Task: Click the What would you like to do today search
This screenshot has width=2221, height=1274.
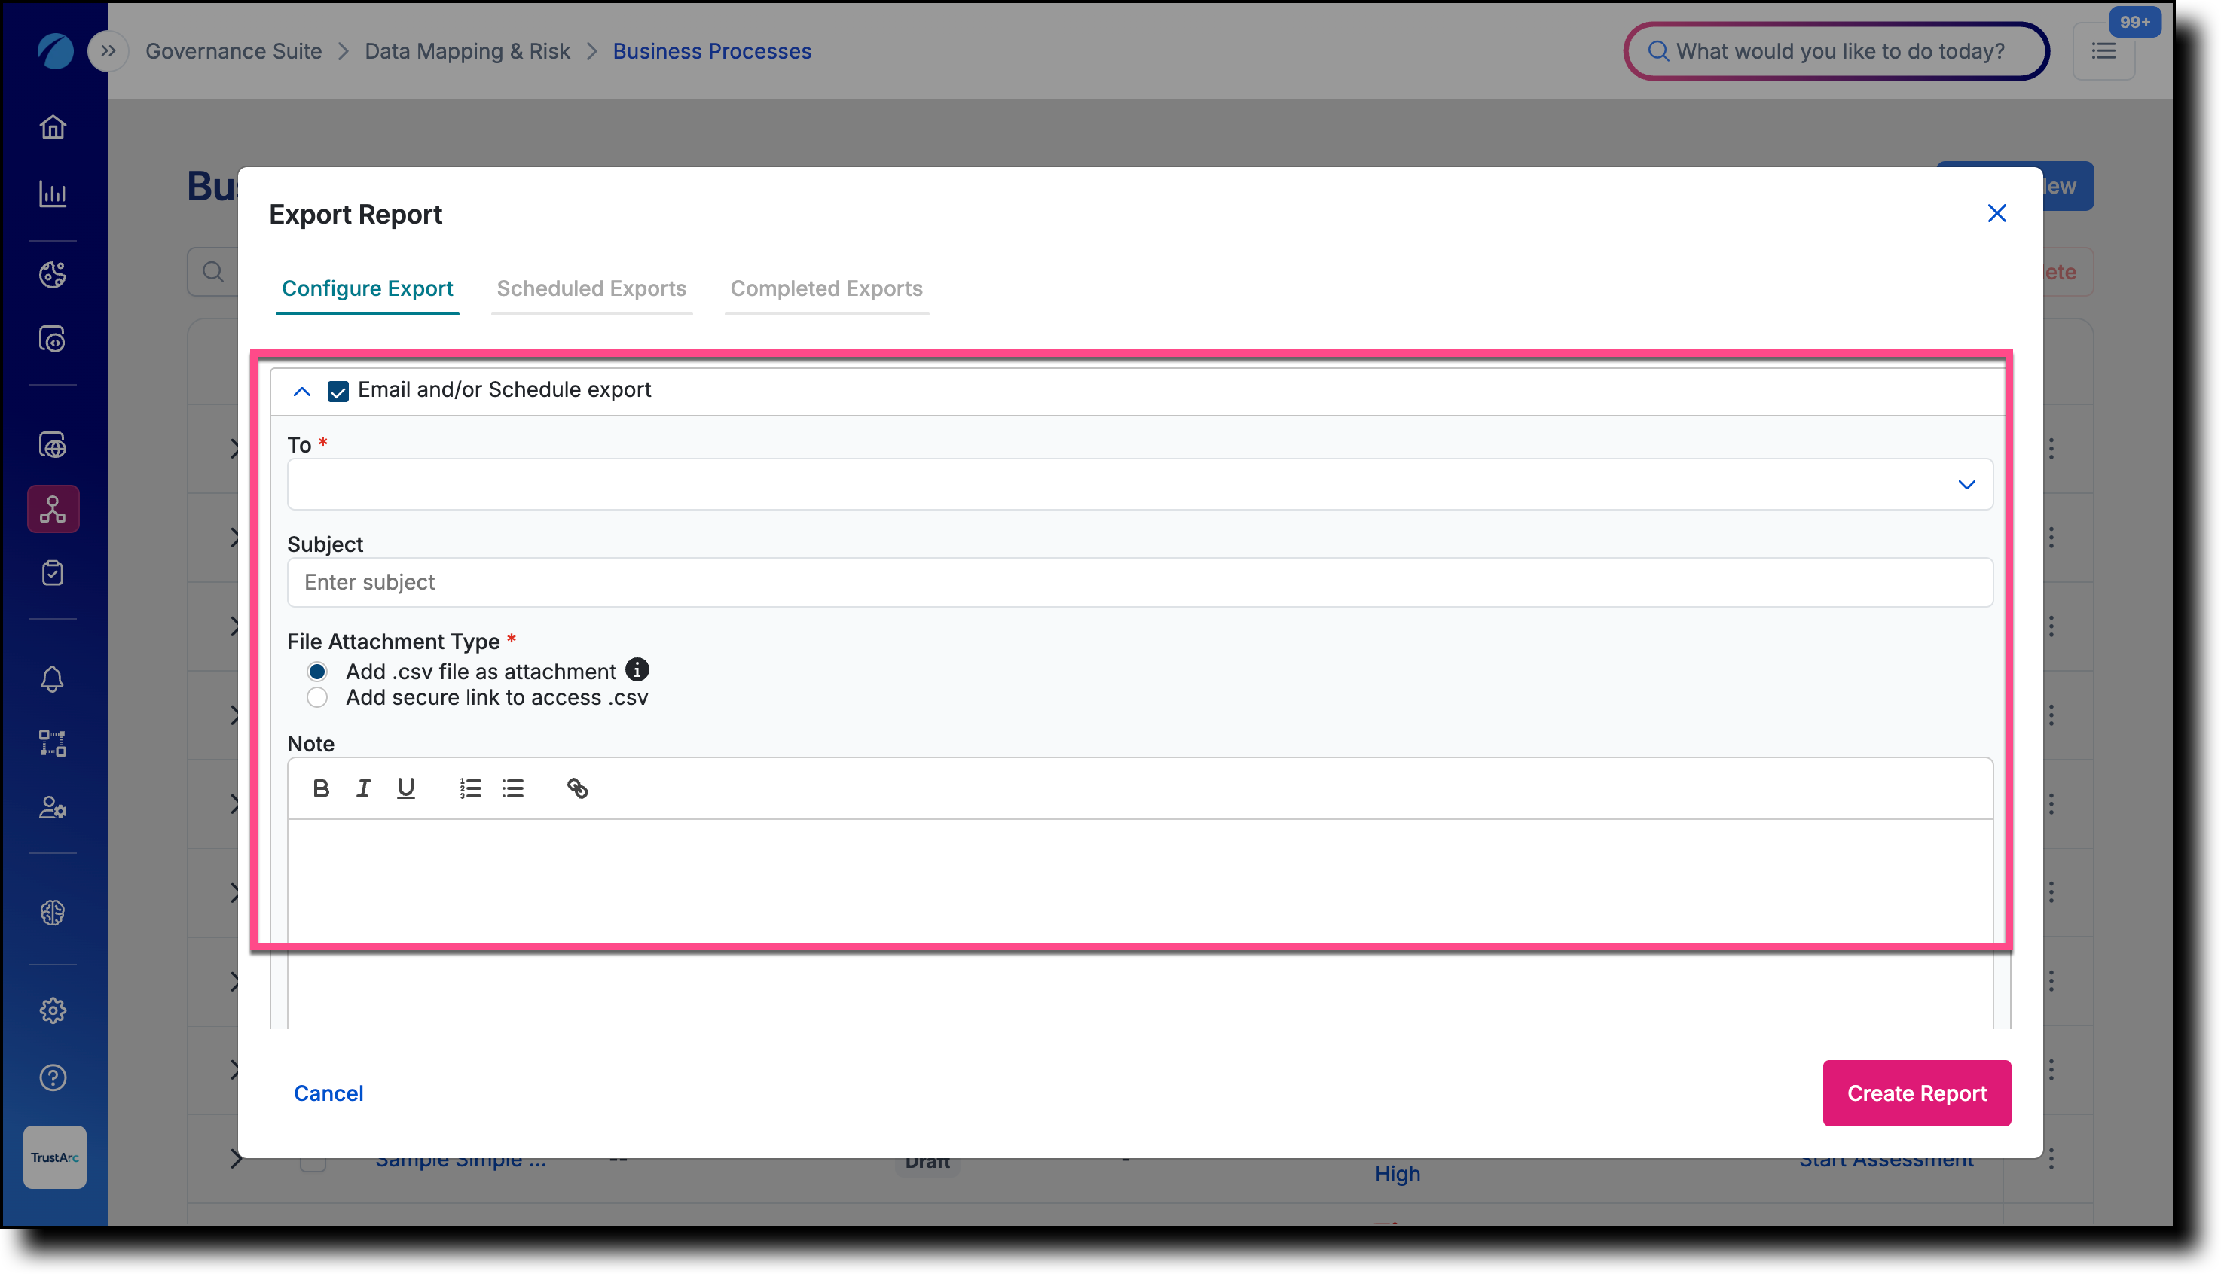Action: tap(1836, 50)
